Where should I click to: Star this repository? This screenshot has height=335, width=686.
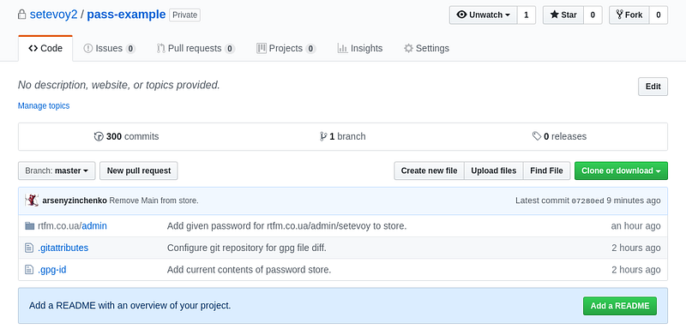(563, 15)
